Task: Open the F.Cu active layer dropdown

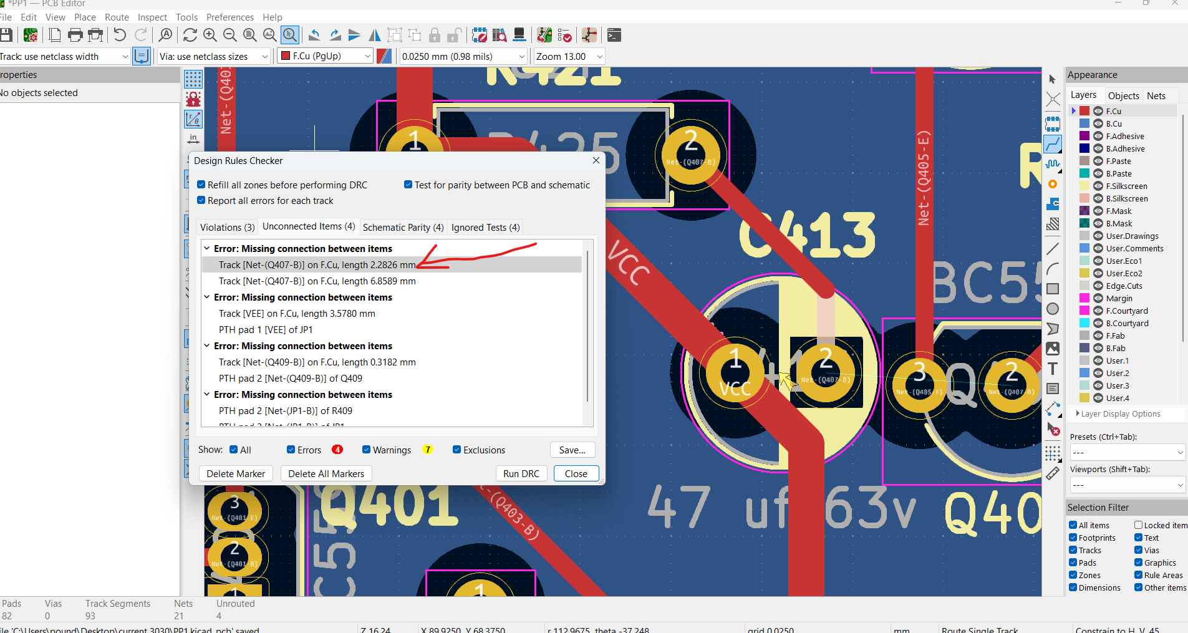Action: pos(325,56)
